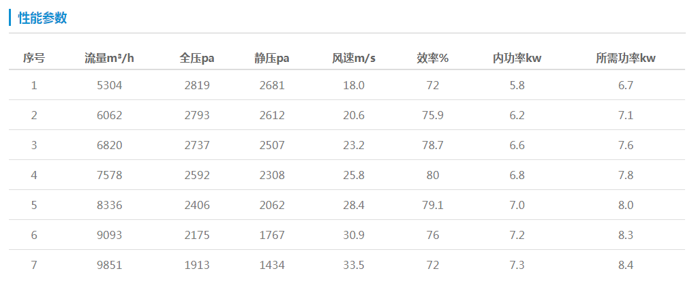Click internal power value 7.2
696x286 pixels.
[x=517, y=236]
